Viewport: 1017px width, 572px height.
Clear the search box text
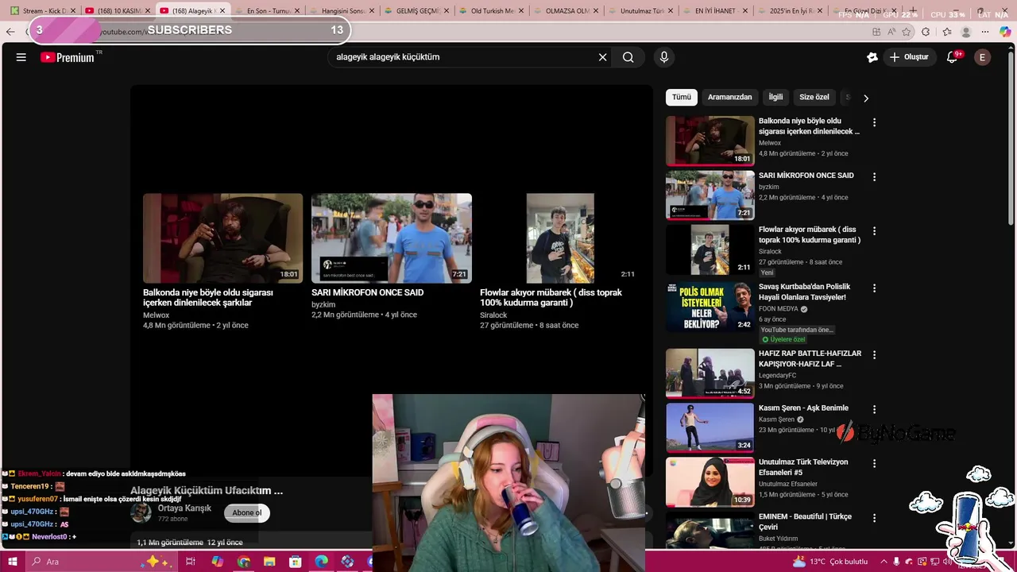click(x=602, y=57)
